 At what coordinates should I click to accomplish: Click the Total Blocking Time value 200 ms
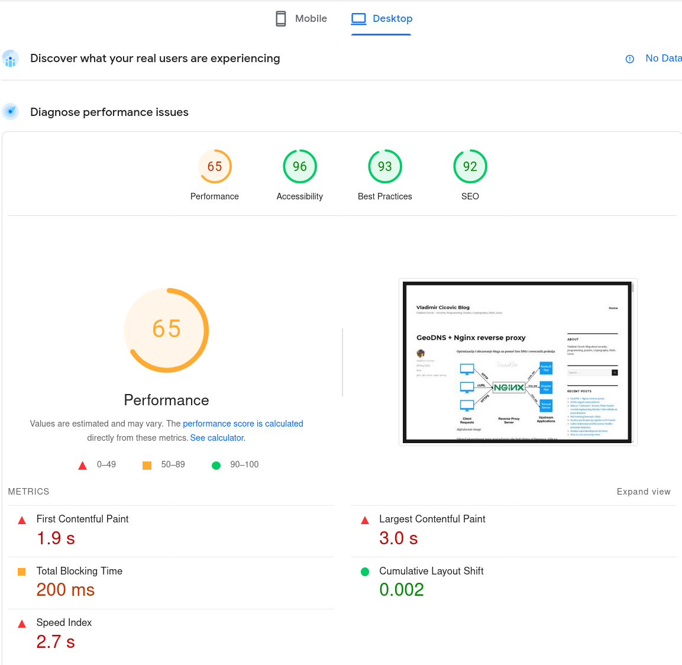coord(66,590)
